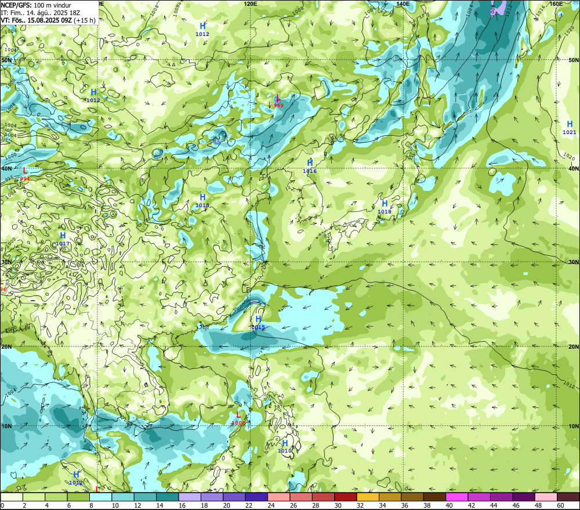Screen dimensions: 580x510
Task: Click the left-edge 10N latitude label
Action: pyautogui.click(x=6, y=426)
